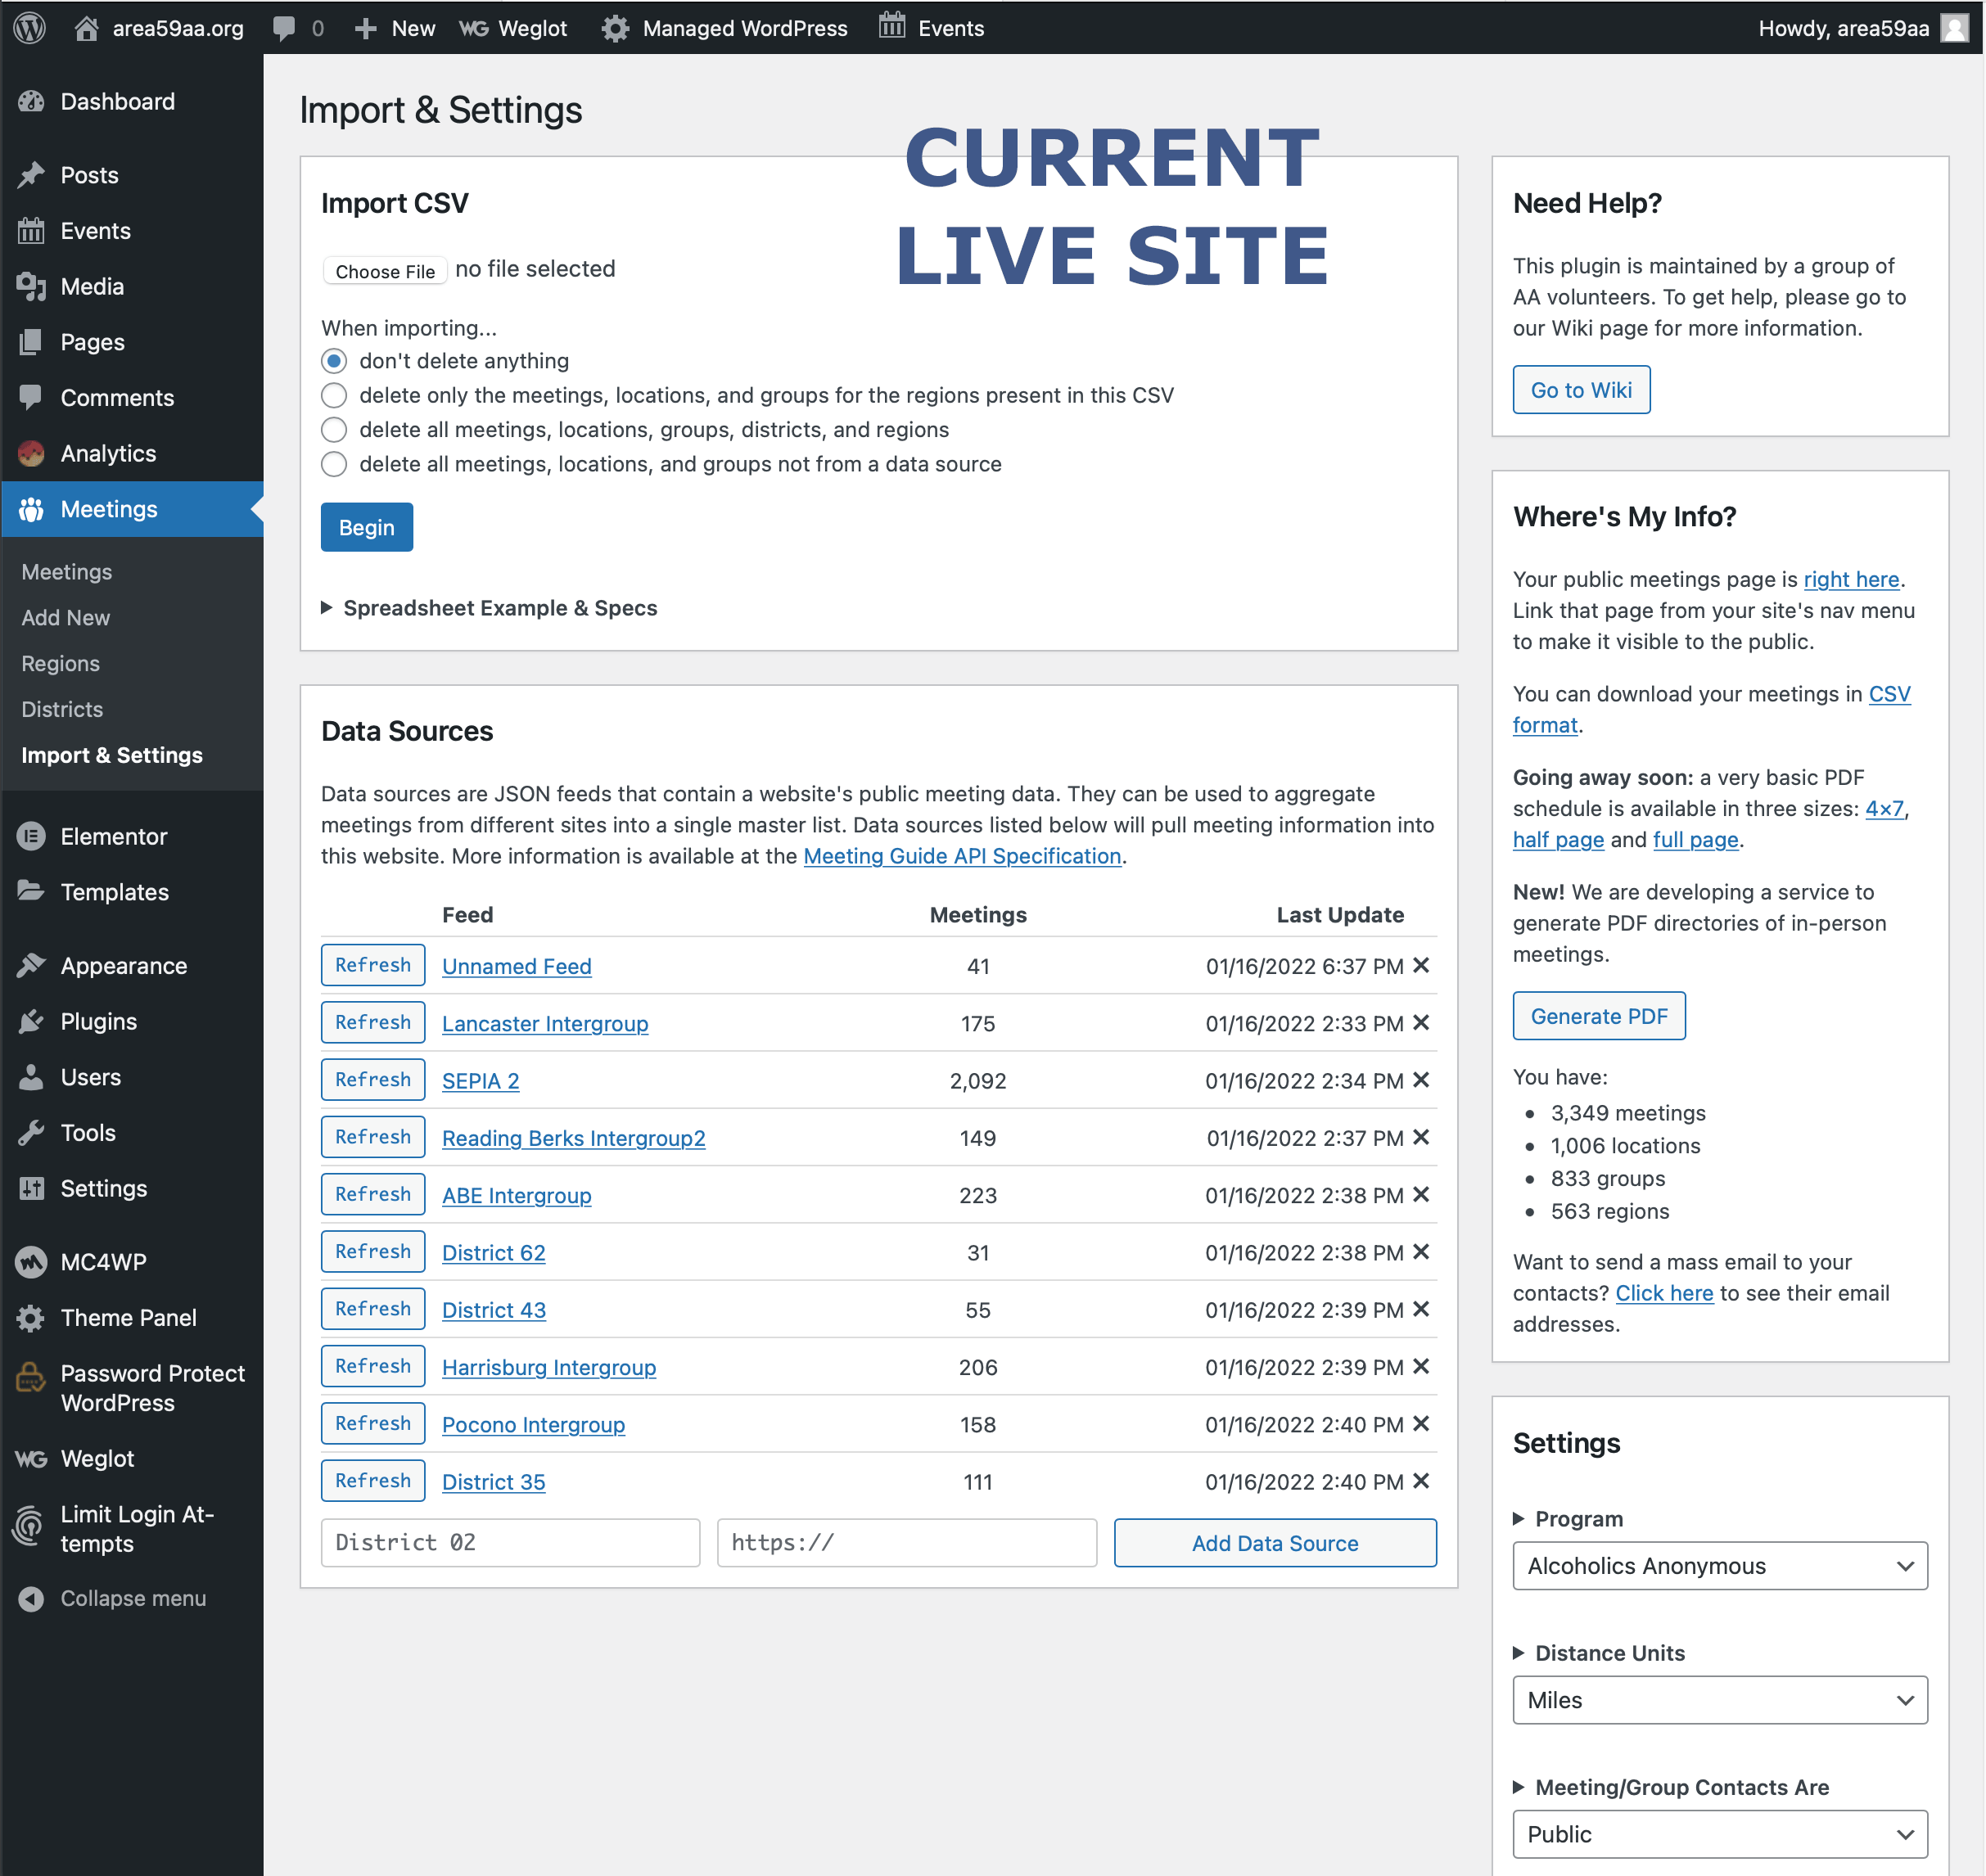Select the delete all meetings, districts, and regions option
Image resolution: width=1986 pixels, height=1876 pixels.
pyautogui.click(x=334, y=429)
